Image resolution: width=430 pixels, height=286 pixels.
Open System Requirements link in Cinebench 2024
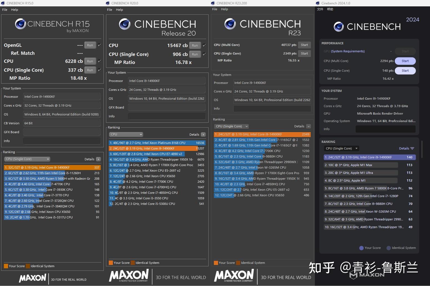tap(348, 51)
